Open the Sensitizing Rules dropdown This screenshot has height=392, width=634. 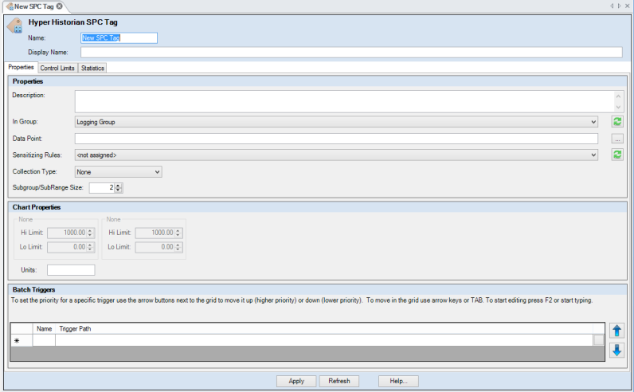[593, 155]
